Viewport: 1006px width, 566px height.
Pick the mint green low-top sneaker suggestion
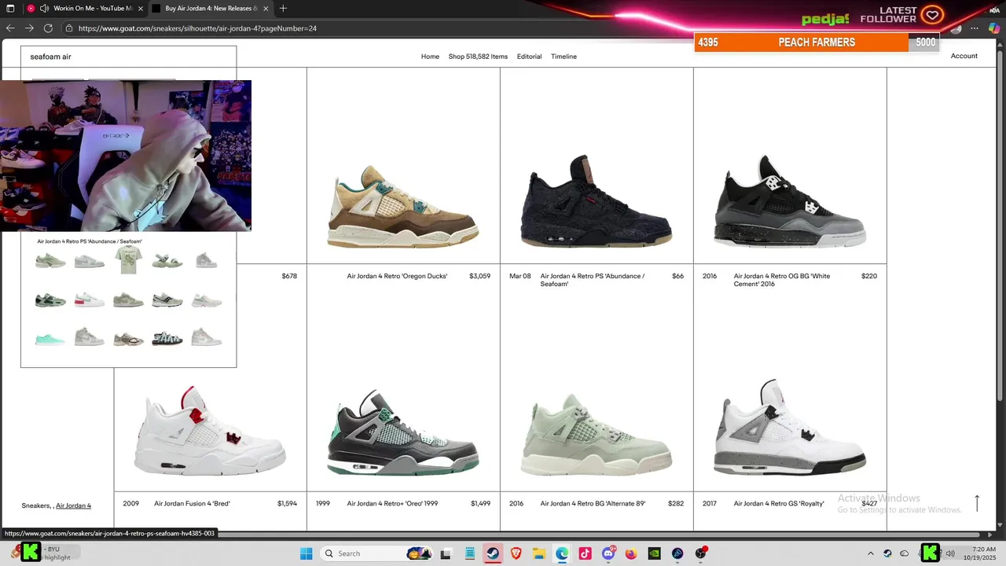click(50, 339)
